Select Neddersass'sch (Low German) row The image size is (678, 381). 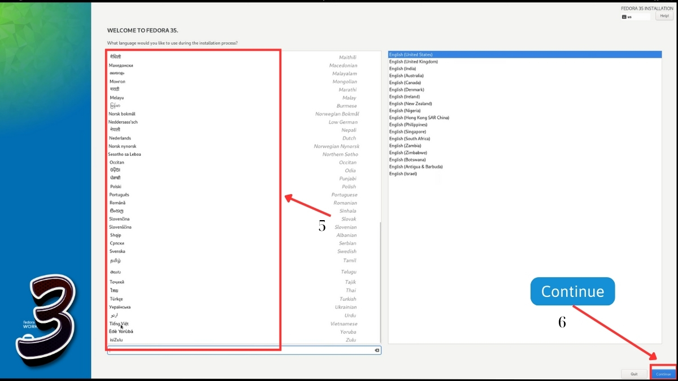click(x=243, y=122)
